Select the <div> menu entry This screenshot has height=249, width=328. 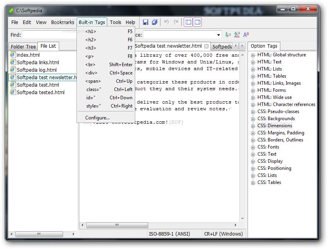pos(106,73)
